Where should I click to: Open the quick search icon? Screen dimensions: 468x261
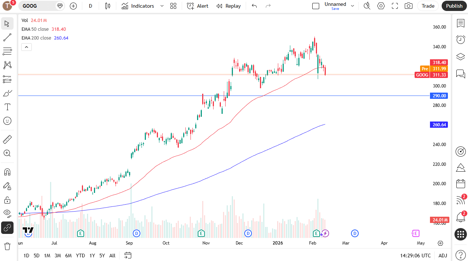click(x=367, y=6)
